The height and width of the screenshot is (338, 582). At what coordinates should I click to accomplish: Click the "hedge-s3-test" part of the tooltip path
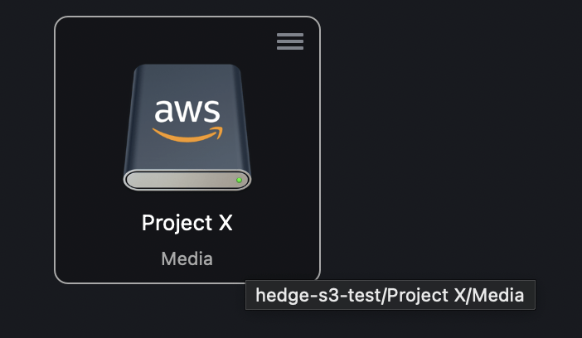[x=301, y=295]
